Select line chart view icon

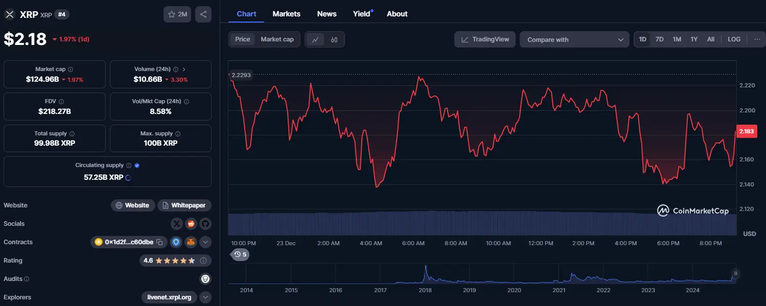316,39
